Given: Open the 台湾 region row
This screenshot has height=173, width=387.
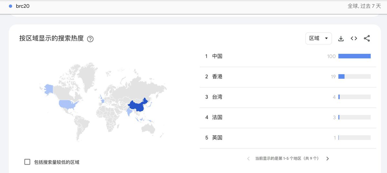Looking at the screenshot, I should 217,97.
